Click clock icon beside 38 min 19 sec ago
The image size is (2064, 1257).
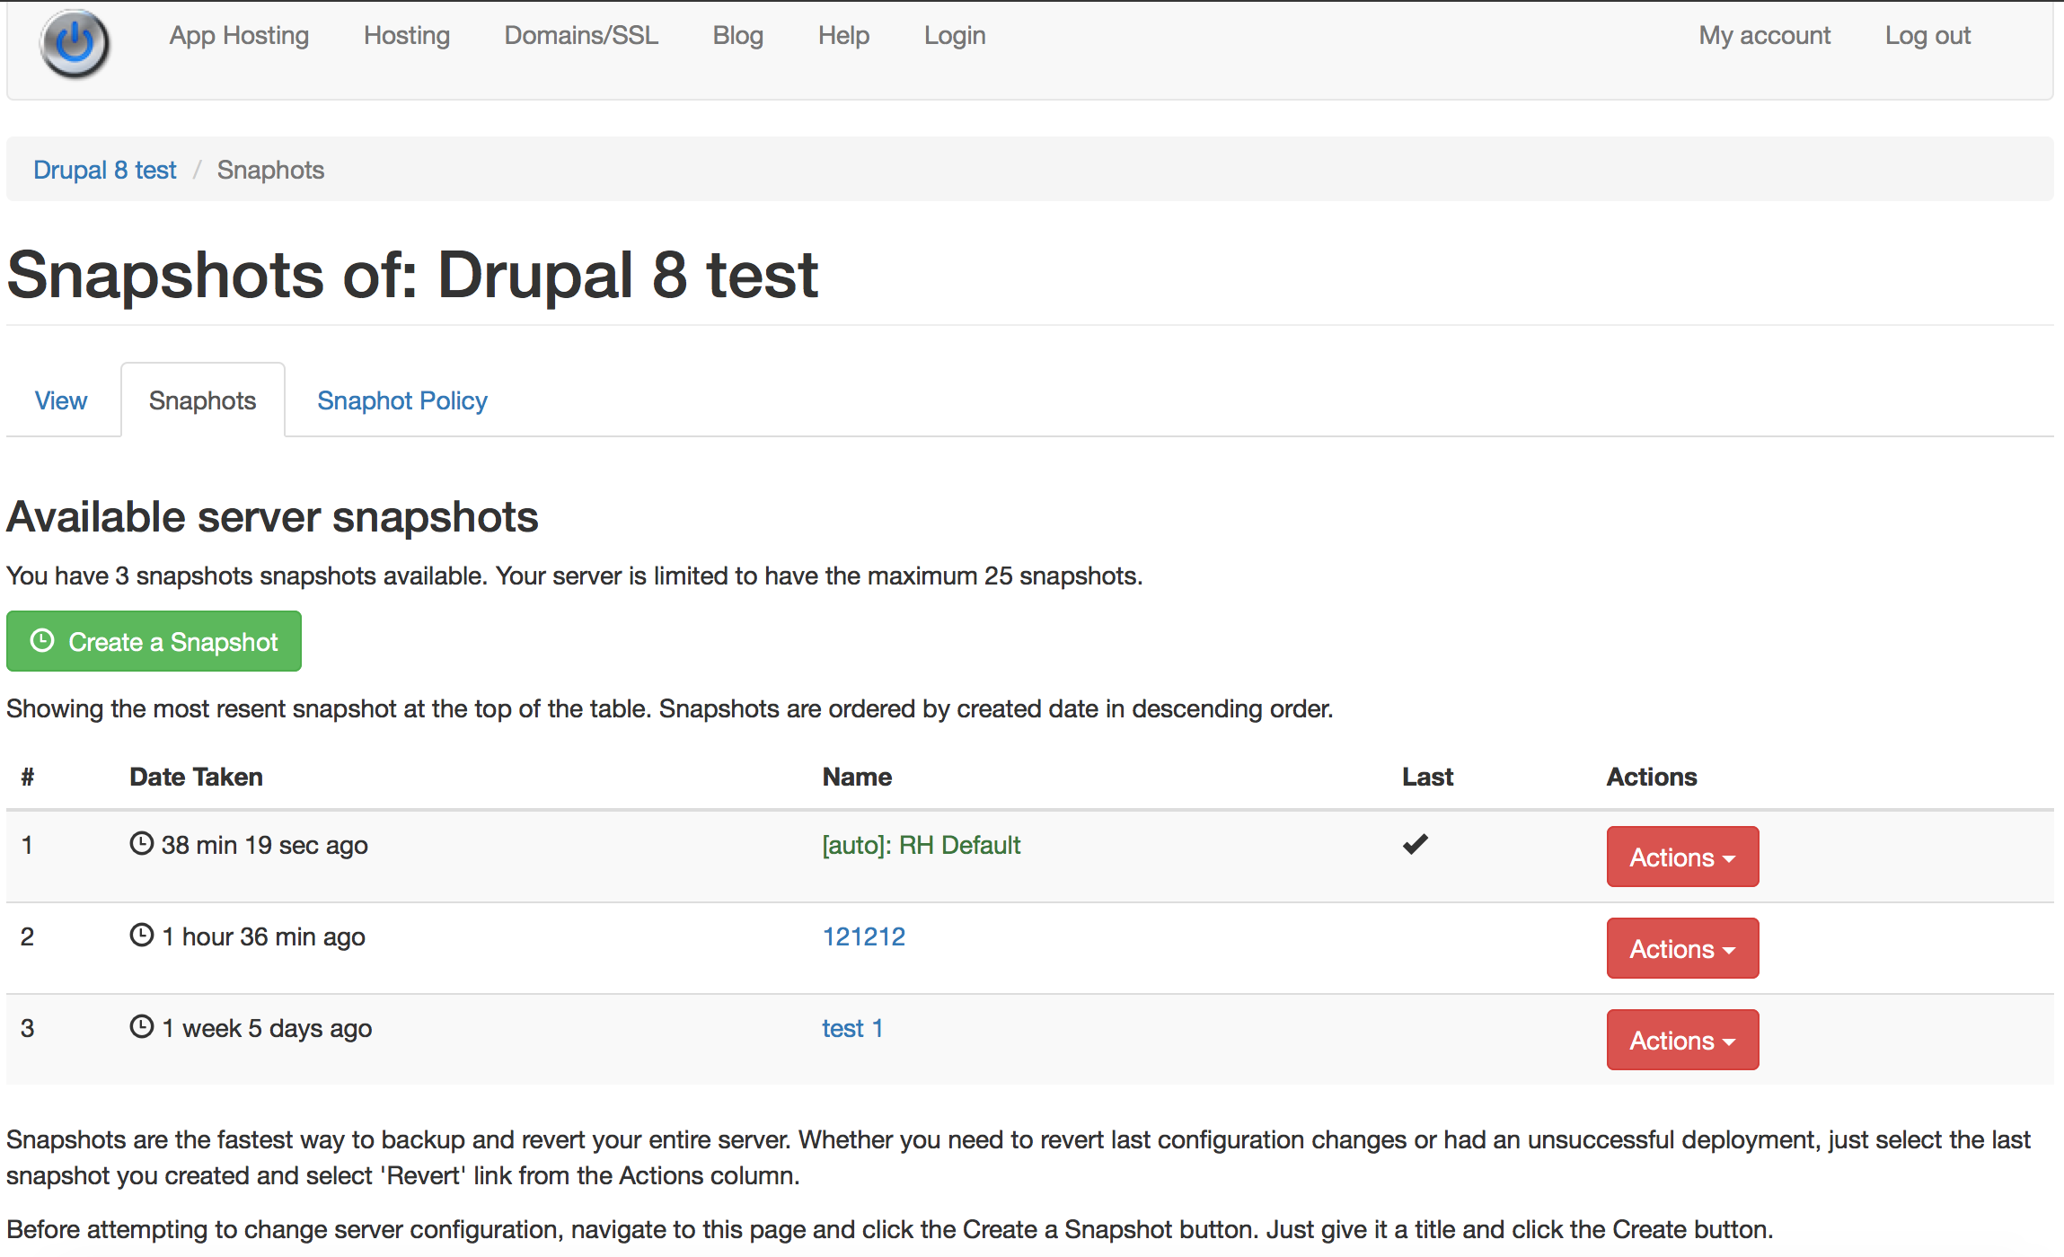(x=142, y=843)
